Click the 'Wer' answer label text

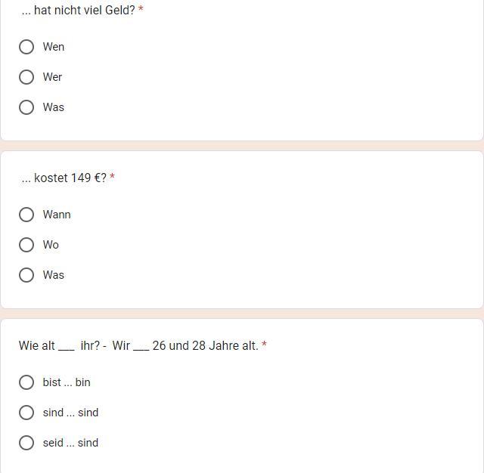(x=53, y=77)
